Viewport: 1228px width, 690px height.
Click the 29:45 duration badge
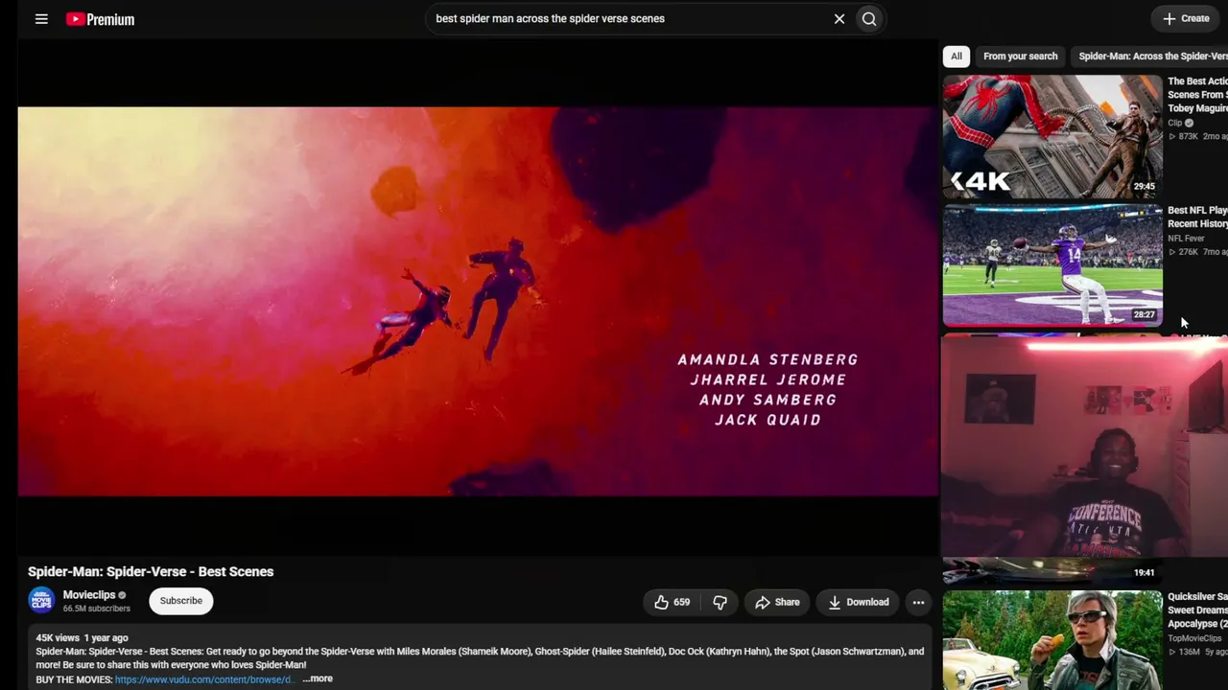(x=1145, y=187)
